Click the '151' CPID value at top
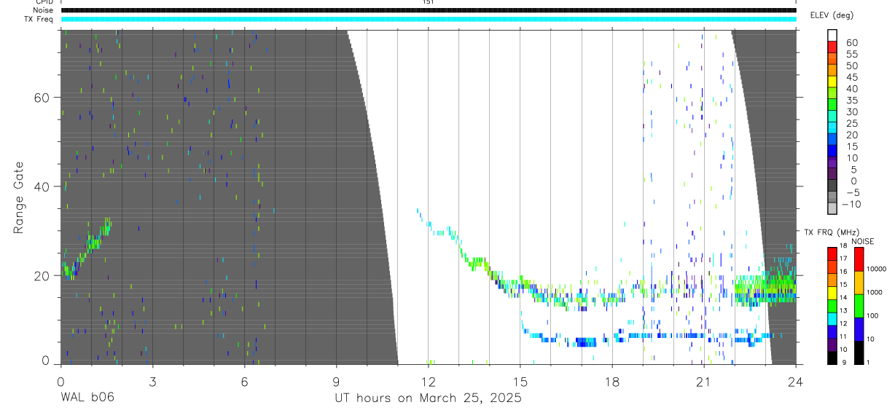895x413 pixels. tap(429, 2)
